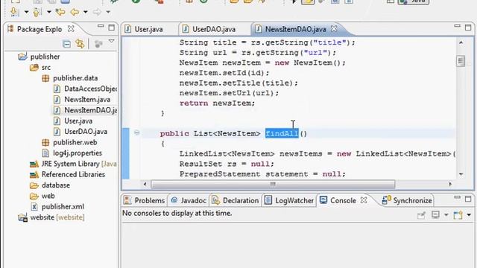The image size is (477, 268).
Task: Select User.java in Package Explorer tree
Action: click(78, 121)
